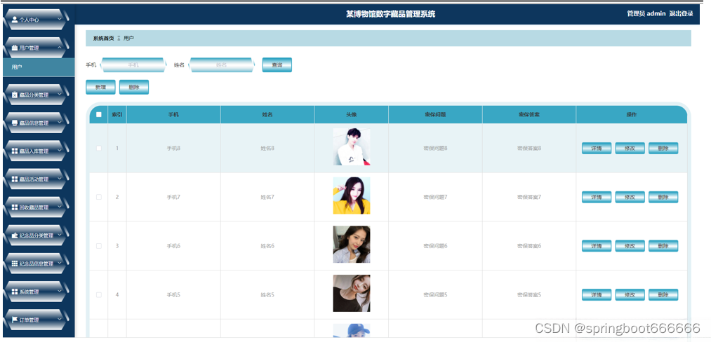
Task: Expand the 订单管理 chevron
Action: pyautogui.click(x=60, y=319)
